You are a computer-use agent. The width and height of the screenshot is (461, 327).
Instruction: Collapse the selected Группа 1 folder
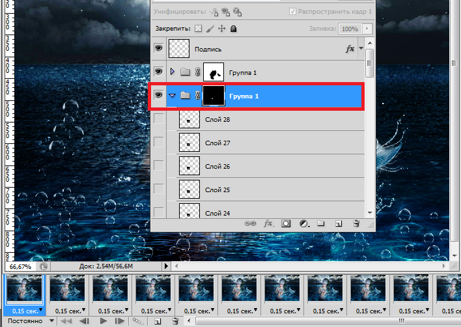click(173, 96)
